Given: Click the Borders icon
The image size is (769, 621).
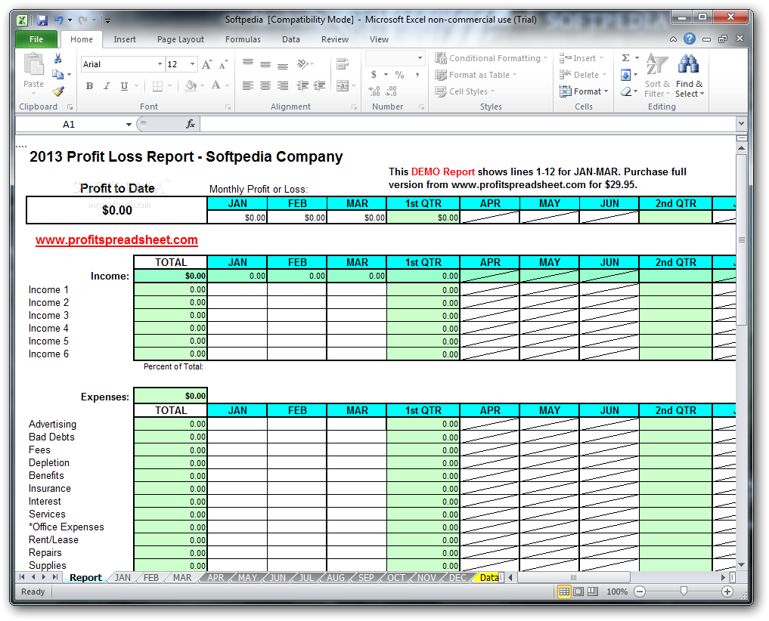Looking at the screenshot, I should pos(157,86).
